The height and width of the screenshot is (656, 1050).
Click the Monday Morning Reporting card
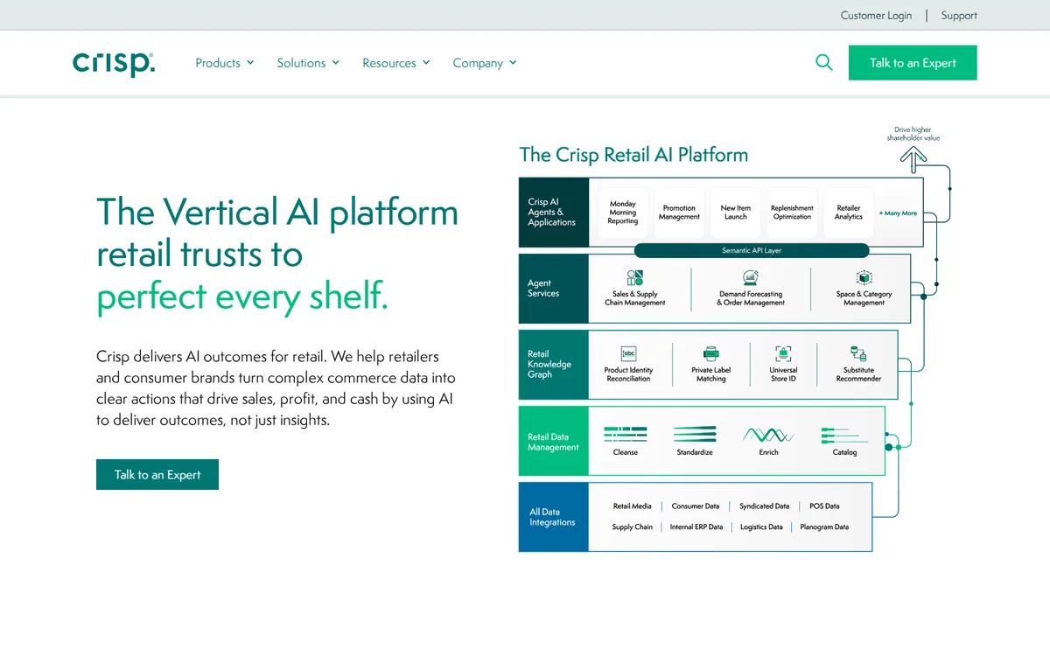623,213
